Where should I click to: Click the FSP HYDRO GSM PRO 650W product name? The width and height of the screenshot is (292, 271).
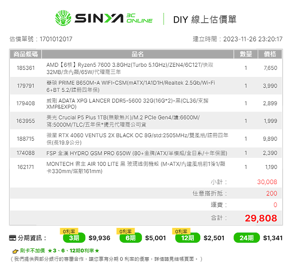click(x=137, y=153)
